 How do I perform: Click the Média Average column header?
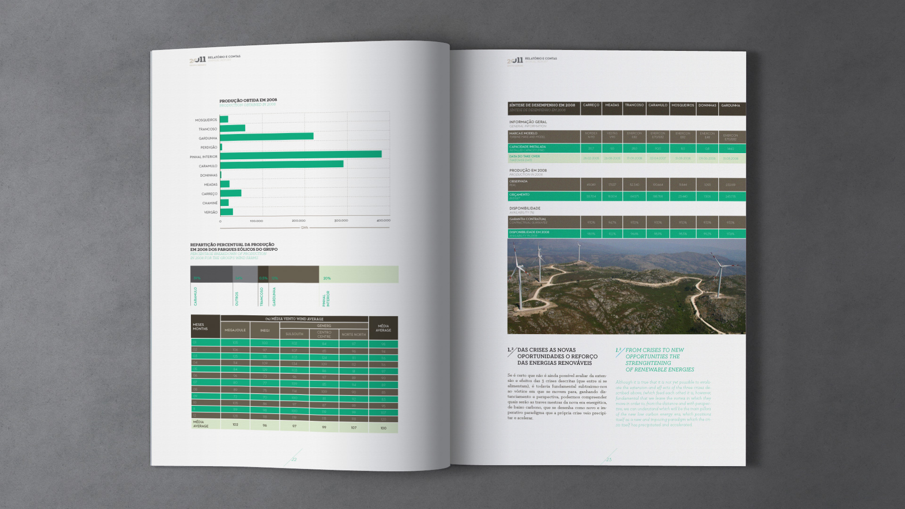[383, 328]
